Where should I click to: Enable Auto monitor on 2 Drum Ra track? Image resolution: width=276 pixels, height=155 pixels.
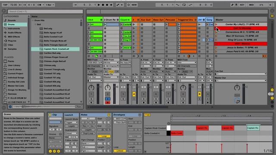[111, 71]
